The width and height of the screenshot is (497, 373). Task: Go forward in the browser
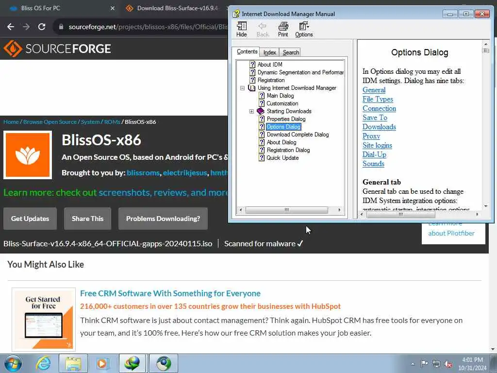pos(26,27)
